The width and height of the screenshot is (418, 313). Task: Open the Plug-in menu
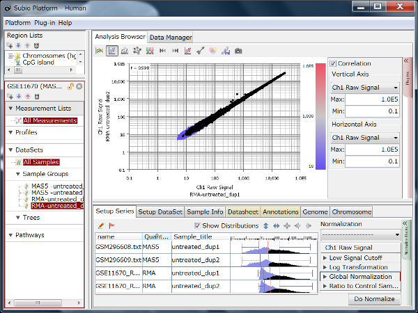[43, 22]
